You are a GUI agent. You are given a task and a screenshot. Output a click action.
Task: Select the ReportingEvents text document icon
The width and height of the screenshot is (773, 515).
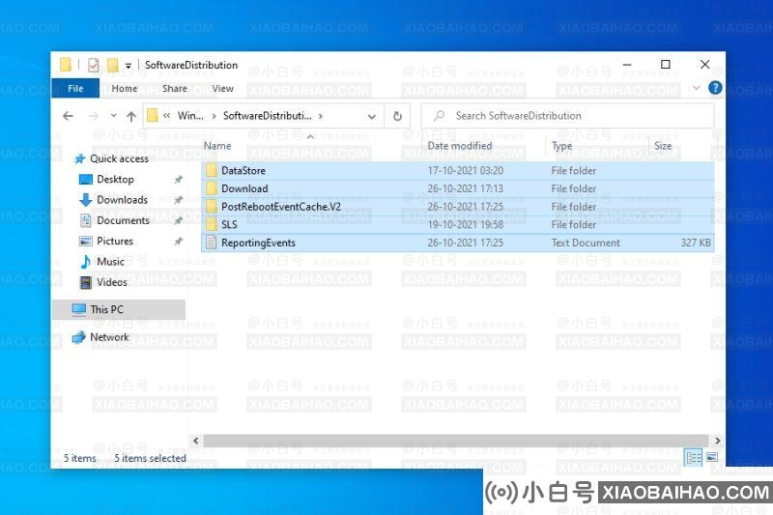pos(211,243)
